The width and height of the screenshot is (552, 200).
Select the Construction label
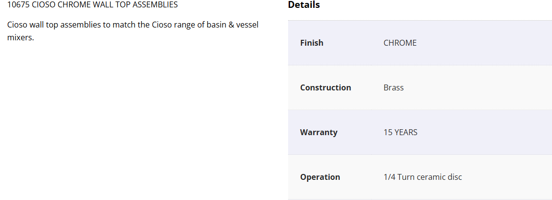tap(325, 87)
